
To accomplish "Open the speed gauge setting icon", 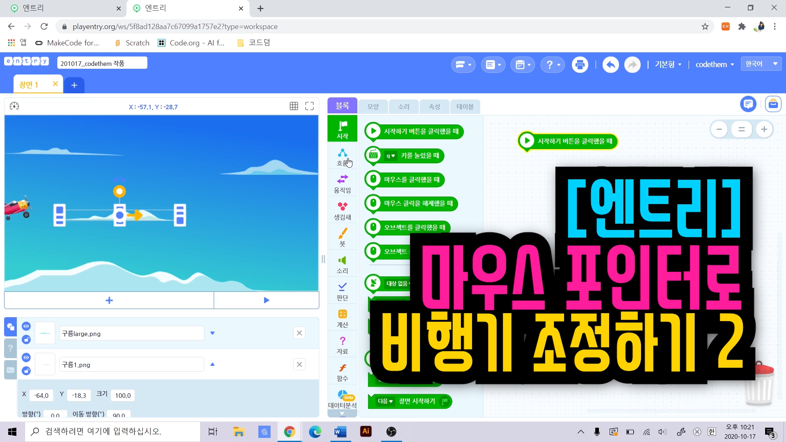I will pos(14,106).
